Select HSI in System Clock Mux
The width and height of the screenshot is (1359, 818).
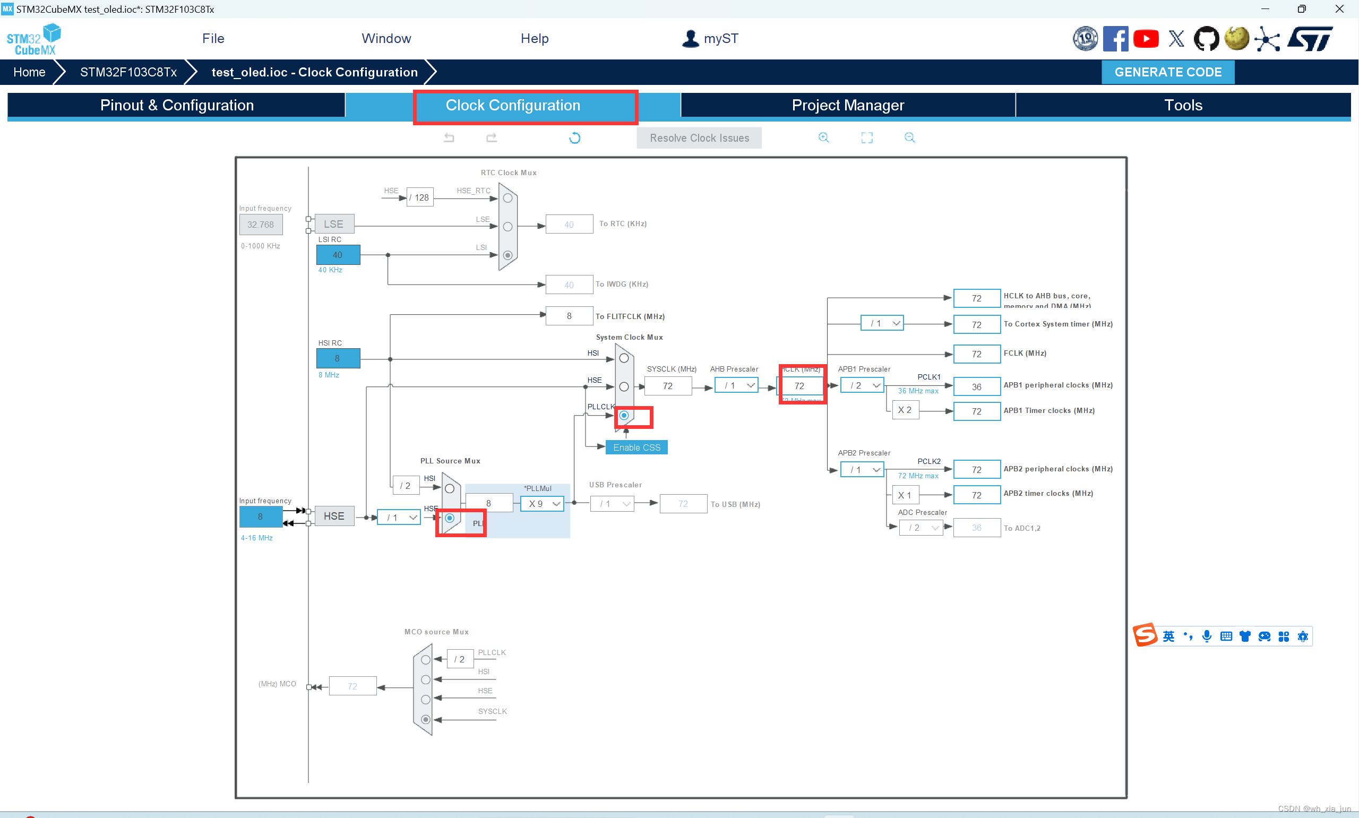tap(624, 358)
